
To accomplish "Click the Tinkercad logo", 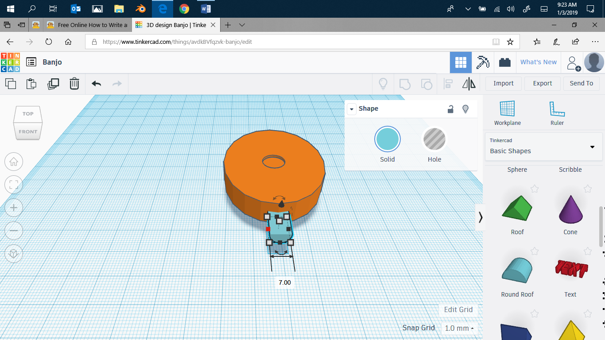I will coord(10,62).
